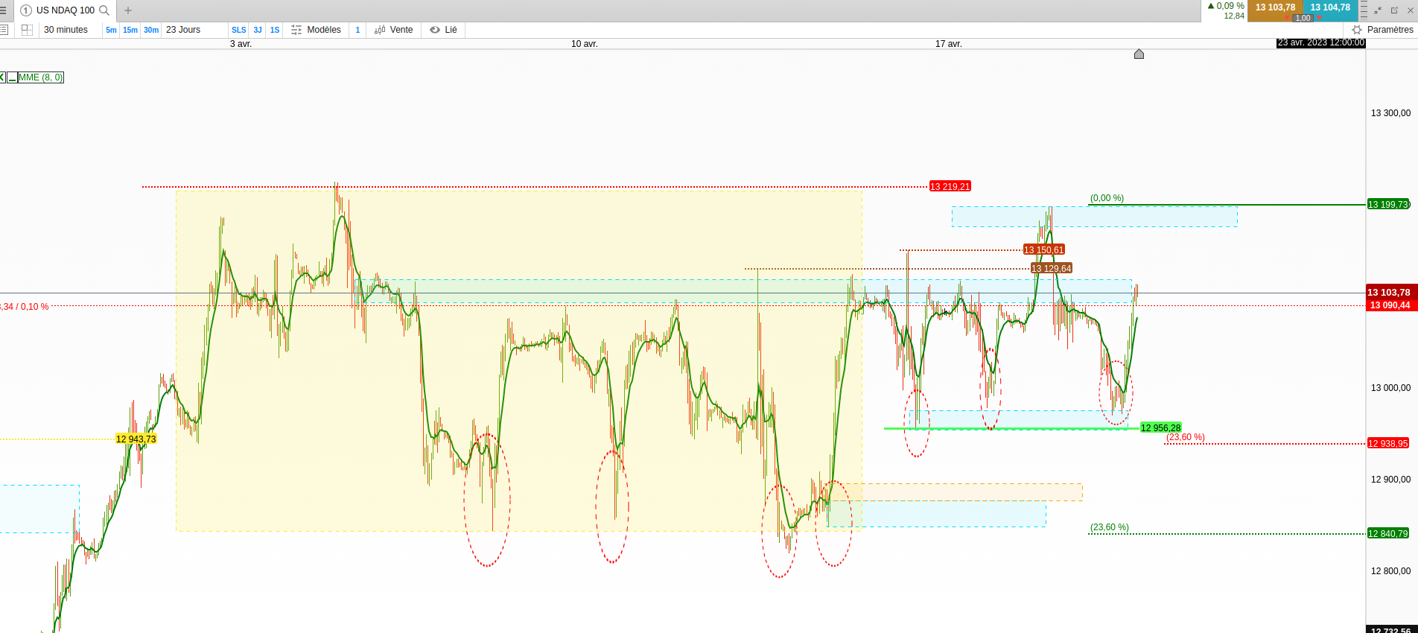The image size is (1418, 633).
Task: Click the shrink window arrows icon
Action: click(x=1378, y=10)
